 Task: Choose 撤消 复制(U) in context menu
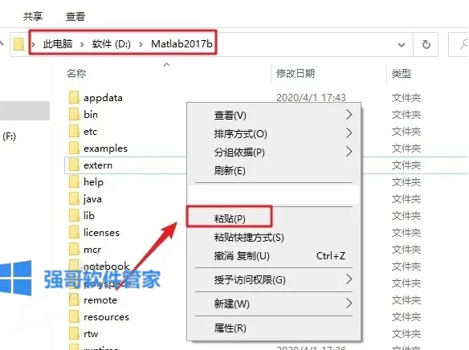point(274,256)
